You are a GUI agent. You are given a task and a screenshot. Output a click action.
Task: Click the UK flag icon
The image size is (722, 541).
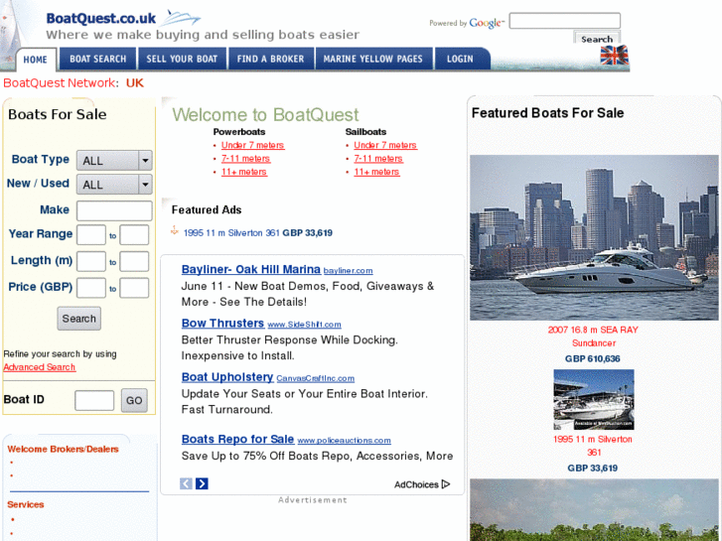pos(615,55)
